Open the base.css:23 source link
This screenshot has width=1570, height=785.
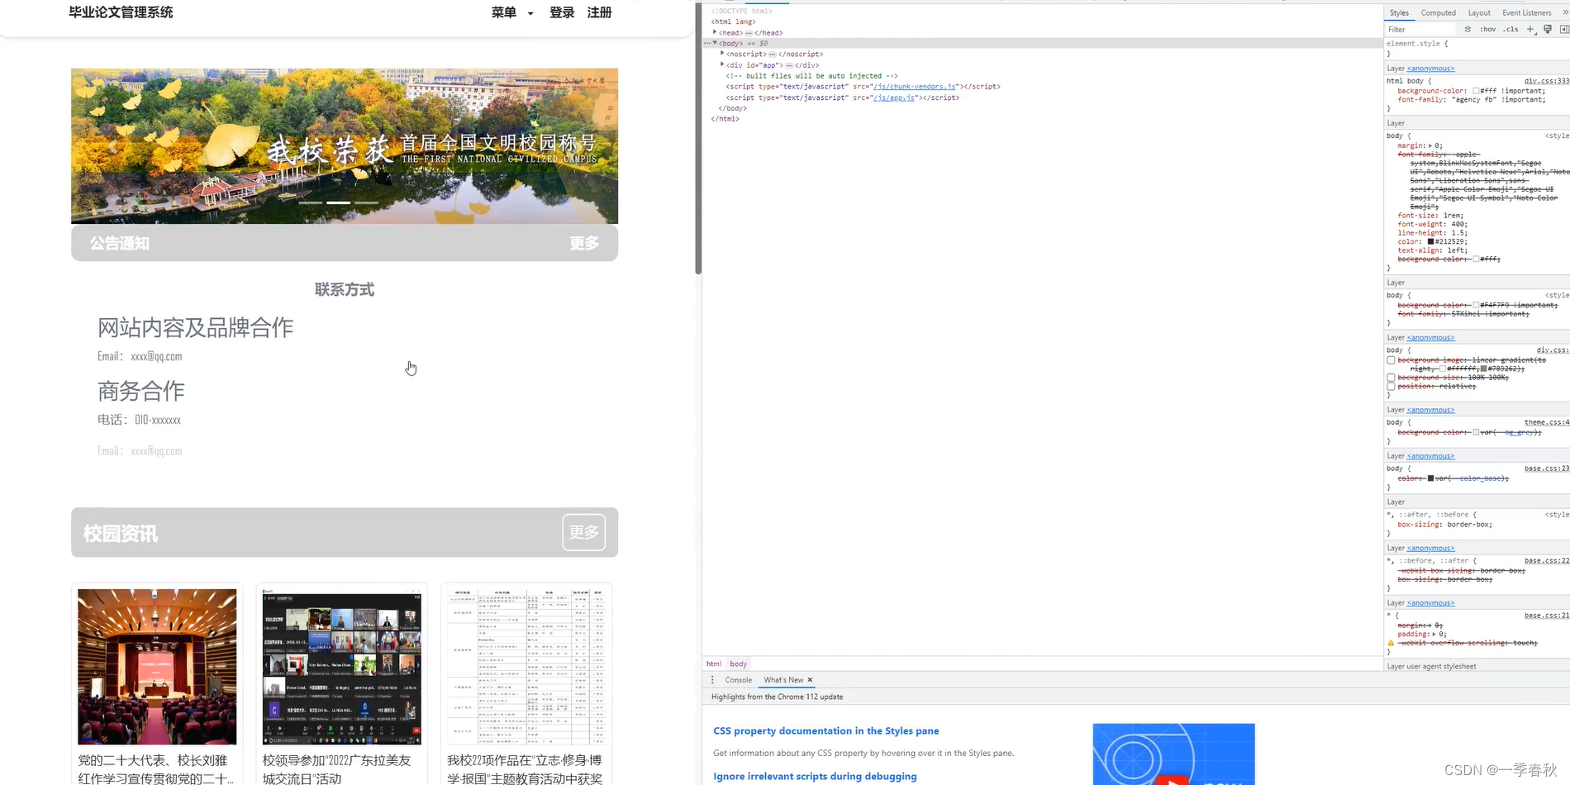pos(1547,469)
